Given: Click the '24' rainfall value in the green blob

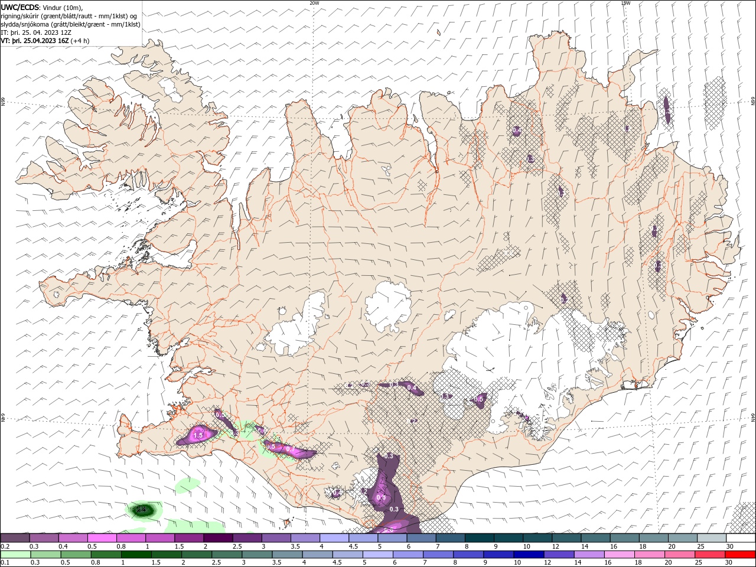Looking at the screenshot, I should (141, 509).
